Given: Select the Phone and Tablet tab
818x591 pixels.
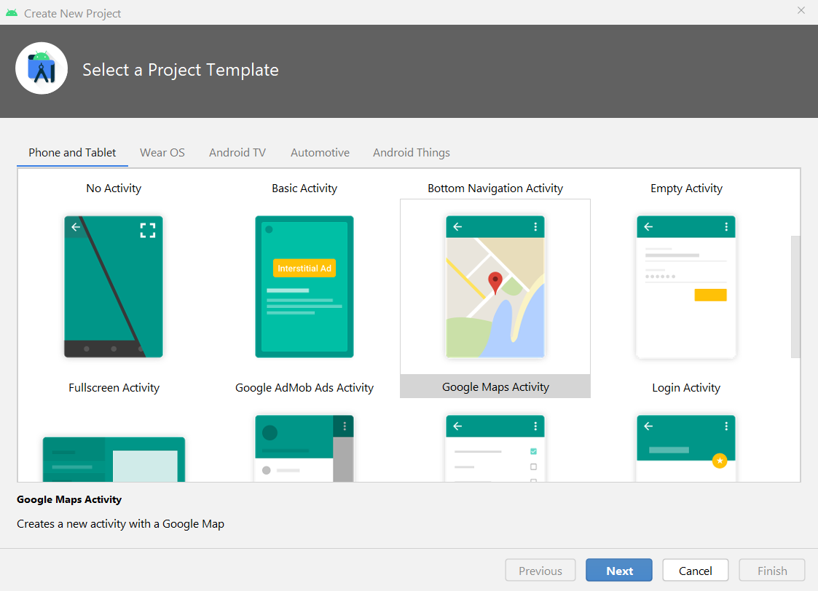Looking at the screenshot, I should pyautogui.click(x=71, y=152).
